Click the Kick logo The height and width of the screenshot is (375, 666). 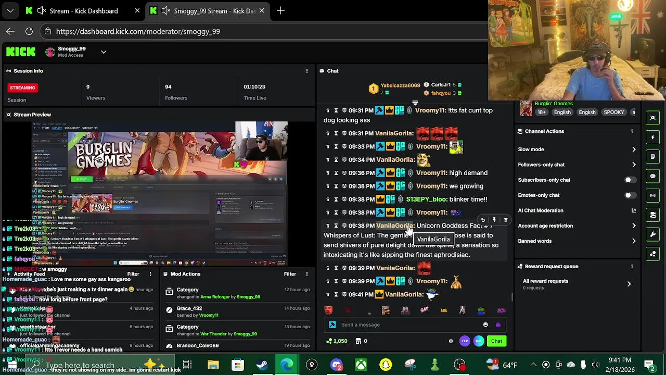[x=21, y=52]
